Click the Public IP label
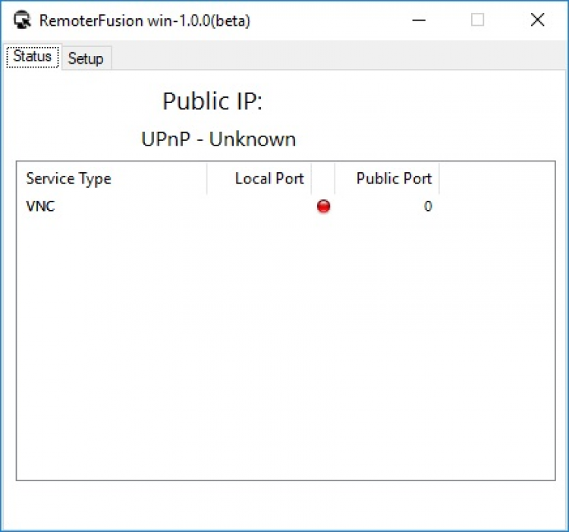 212,102
